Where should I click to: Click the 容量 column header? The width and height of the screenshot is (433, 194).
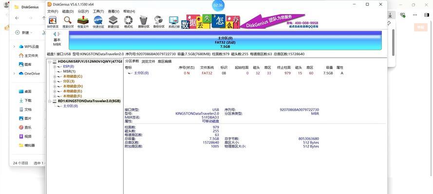[x=329, y=67]
